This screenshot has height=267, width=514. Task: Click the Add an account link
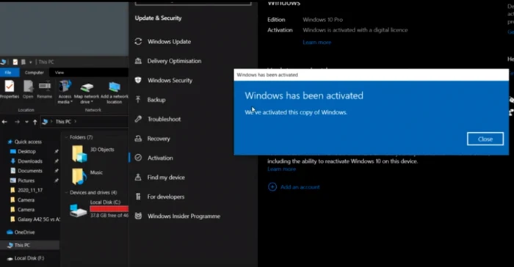pyautogui.click(x=300, y=187)
